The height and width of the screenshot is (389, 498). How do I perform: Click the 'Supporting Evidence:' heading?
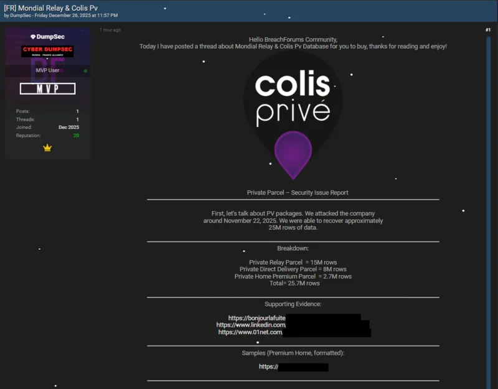293,304
